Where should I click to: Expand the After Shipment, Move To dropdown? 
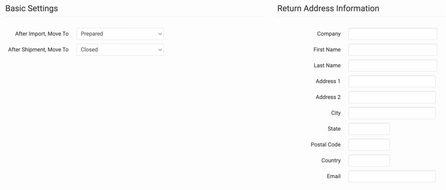pyautogui.click(x=120, y=50)
